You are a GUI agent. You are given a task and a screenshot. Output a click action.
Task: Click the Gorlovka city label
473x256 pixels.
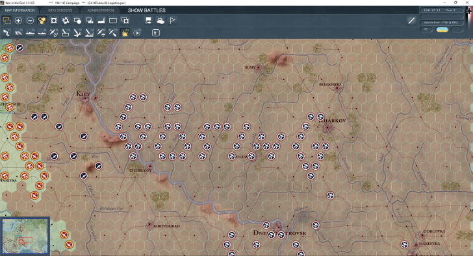click(x=434, y=231)
